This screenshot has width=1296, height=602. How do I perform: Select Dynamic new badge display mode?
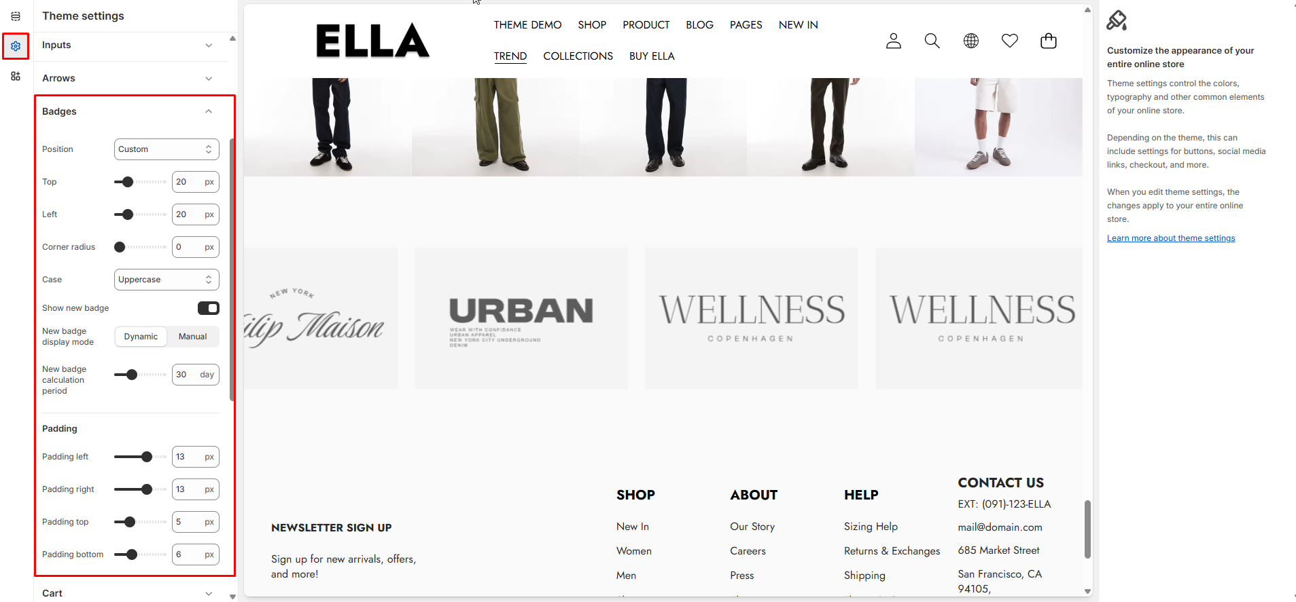141,337
